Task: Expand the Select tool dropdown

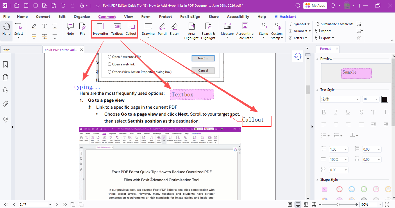Action: (19, 37)
